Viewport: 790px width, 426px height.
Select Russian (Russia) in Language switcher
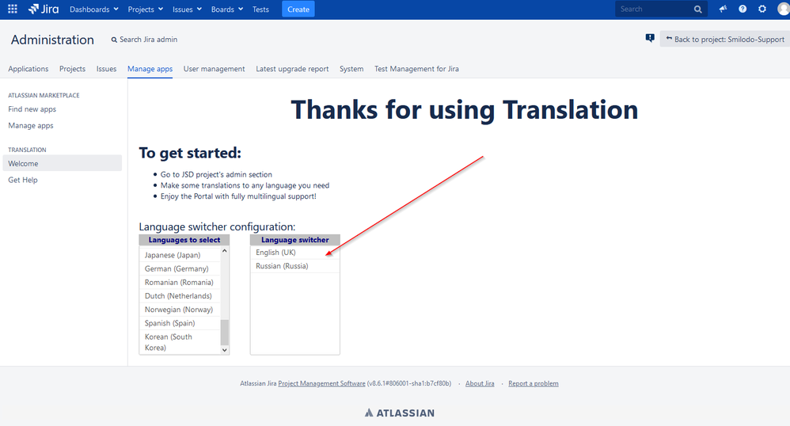pyautogui.click(x=294, y=266)
